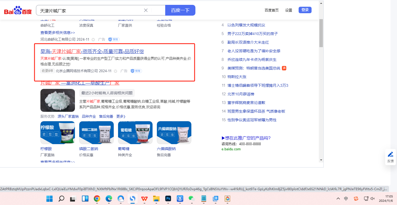The image size is (397, 205).
Task: Toggle the muted volume icon in tray
Action: (x=373, y=199)
